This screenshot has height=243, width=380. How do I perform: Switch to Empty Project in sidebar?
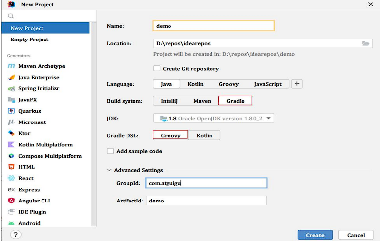tap(30, 40)
